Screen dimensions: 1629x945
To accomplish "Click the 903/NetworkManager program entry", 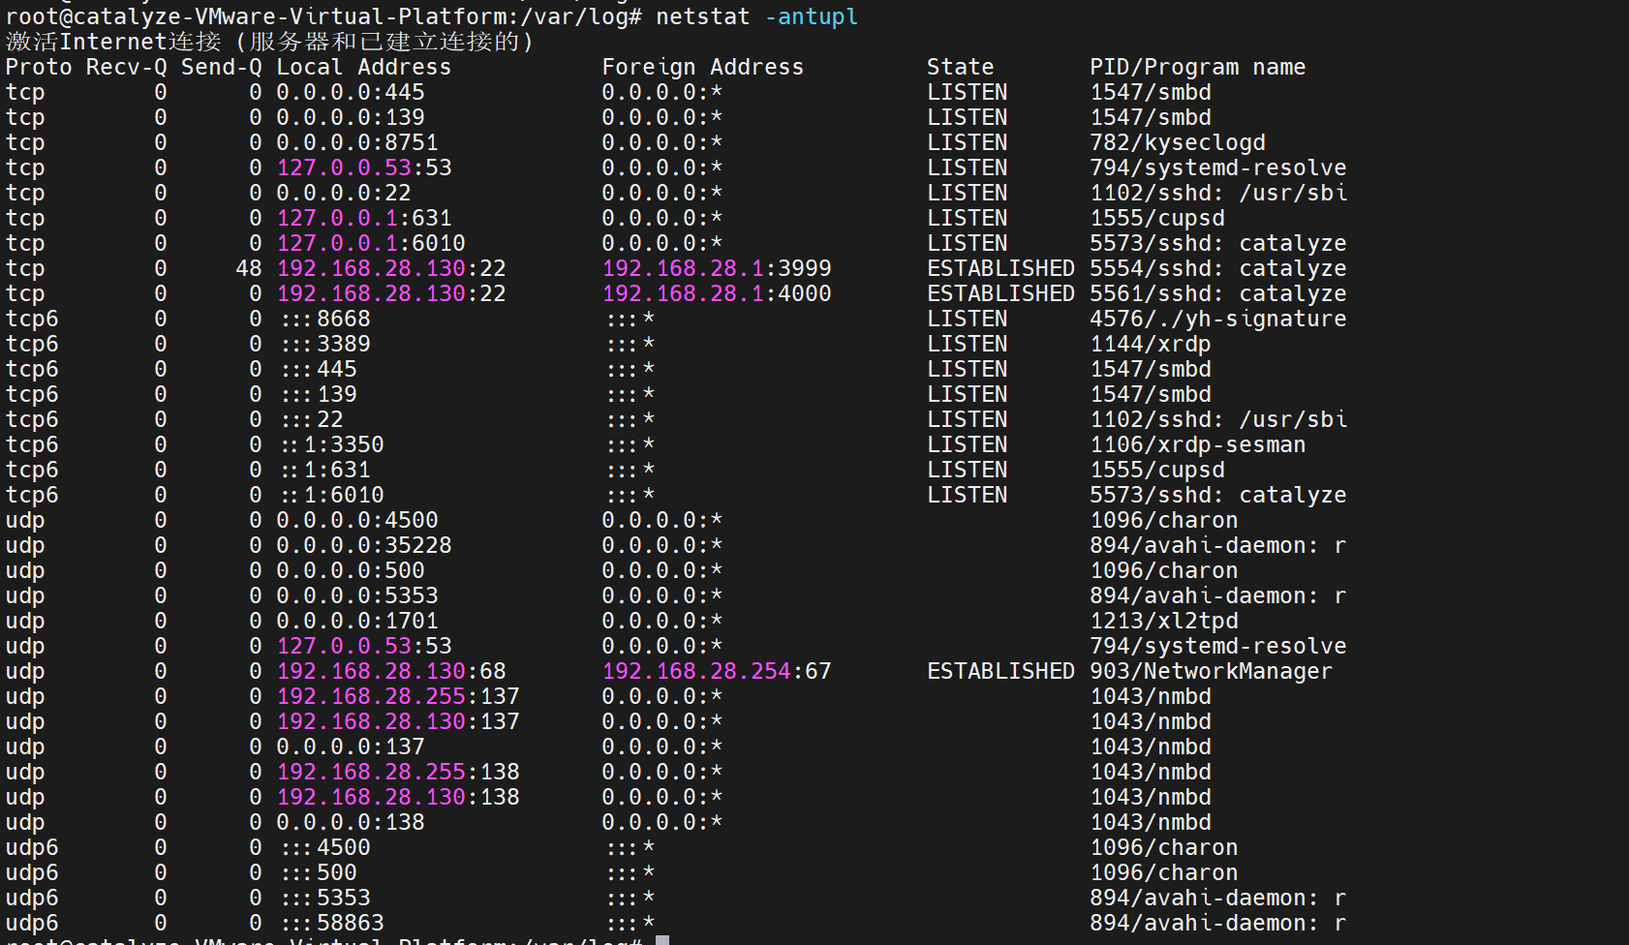I will click(1211, 671).
